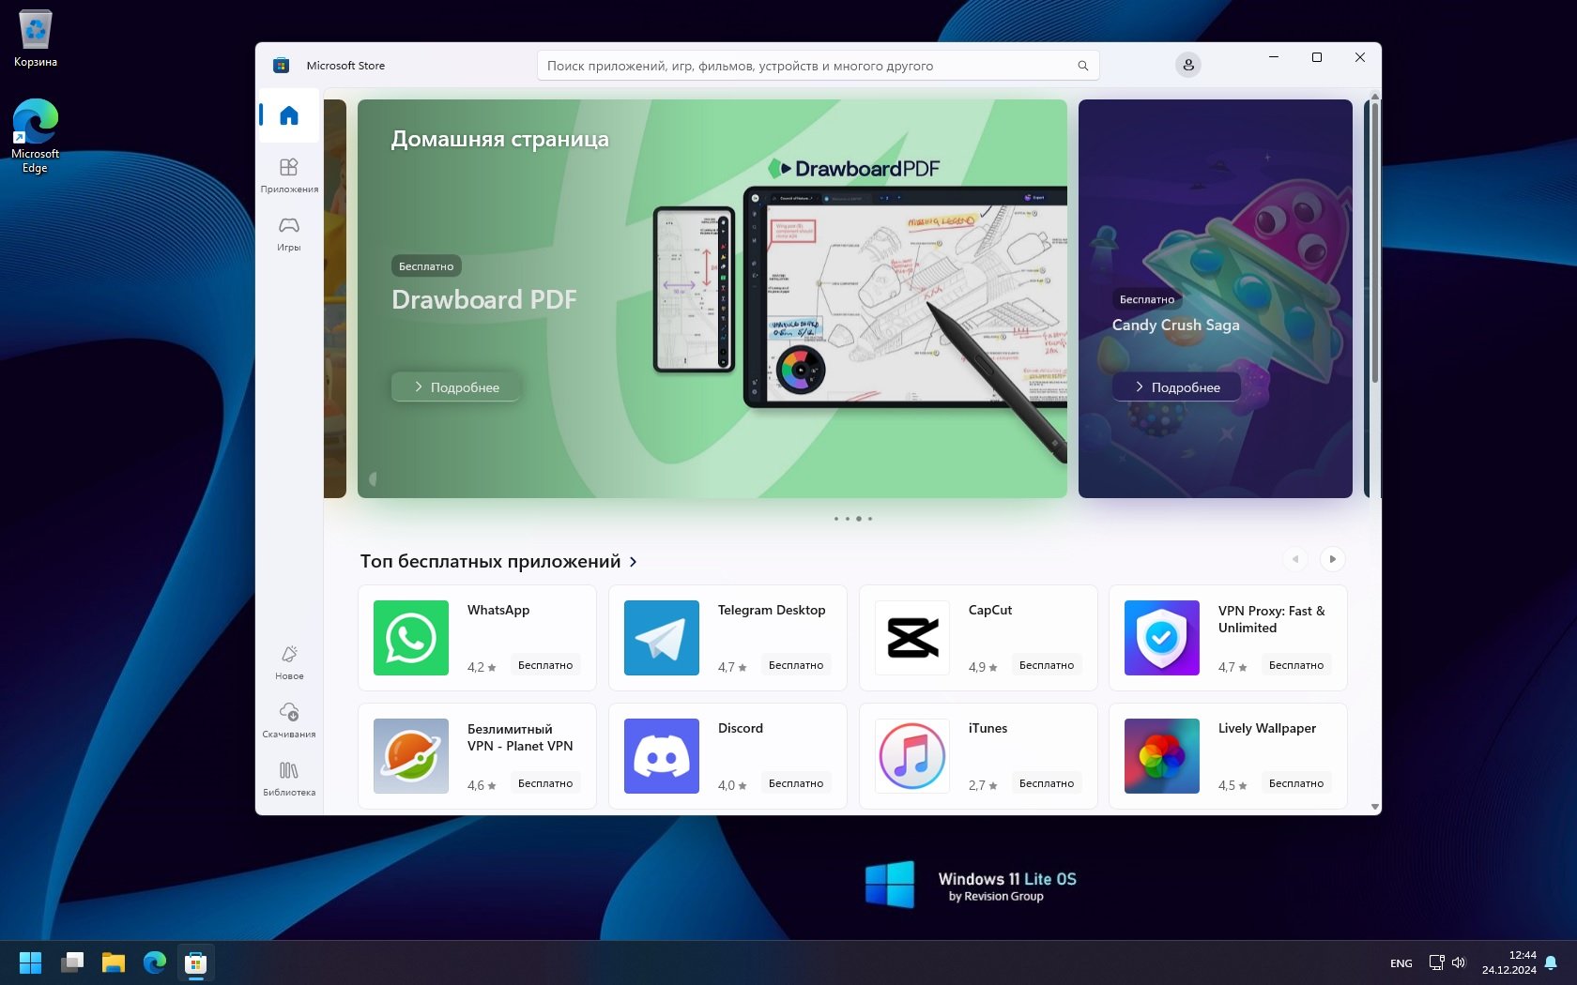The image size is (1577, 985).
Task: Click Бесплатно button for VPN Proxy
Action: pyautogui.click(x=1296, y=665)
